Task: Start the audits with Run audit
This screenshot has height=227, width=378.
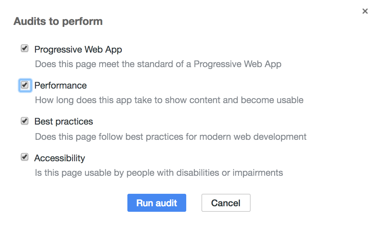Action: [157, 203]
